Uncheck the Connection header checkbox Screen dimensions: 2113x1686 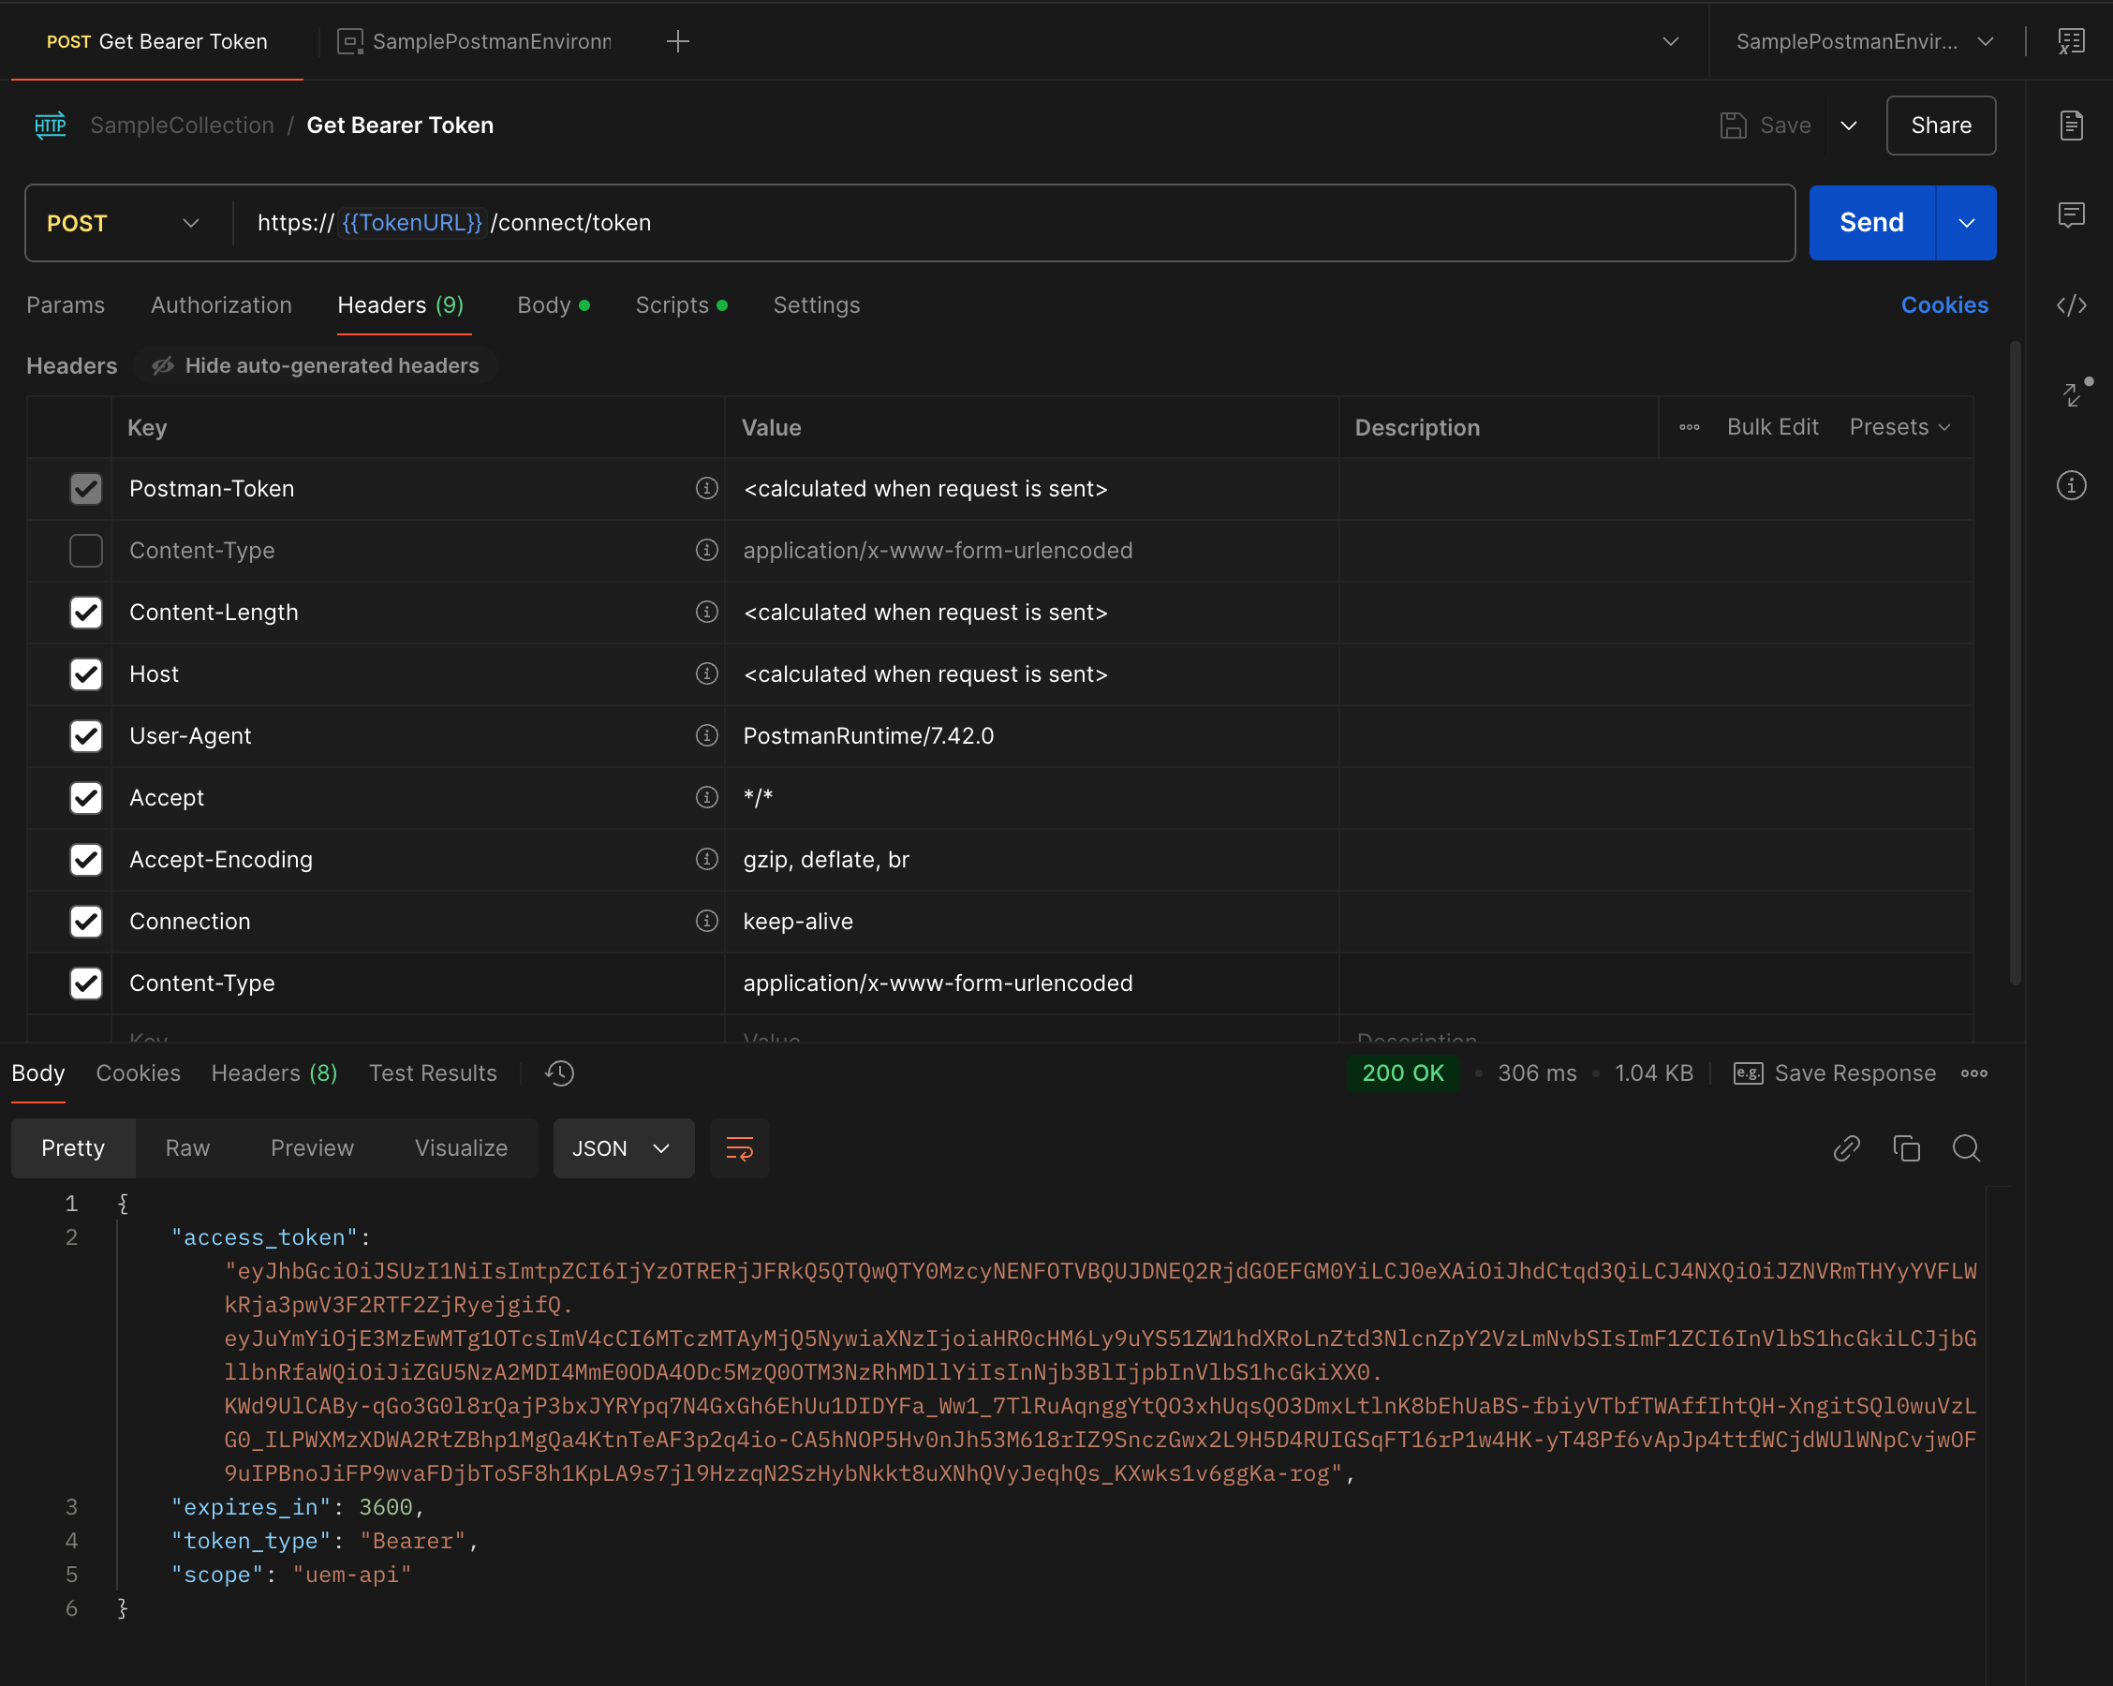tap(86, 921)
